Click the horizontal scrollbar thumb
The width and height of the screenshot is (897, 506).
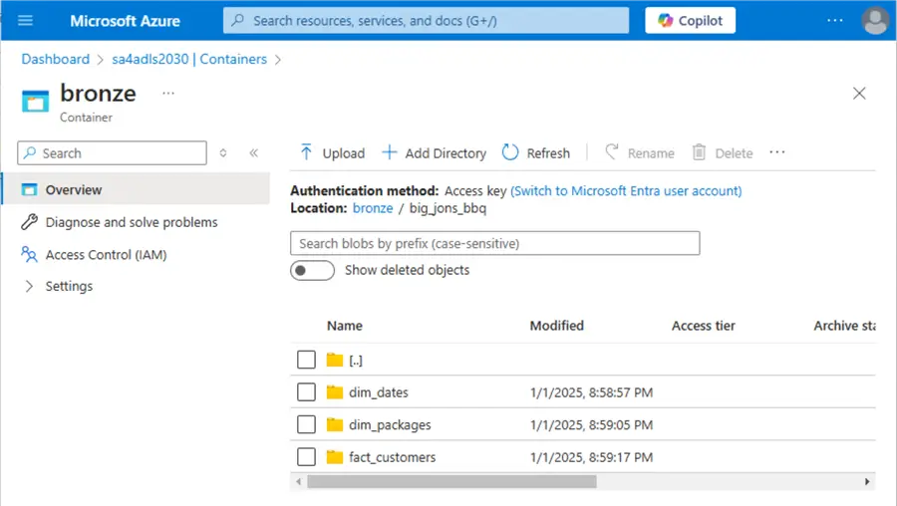[x=451, y=482]
